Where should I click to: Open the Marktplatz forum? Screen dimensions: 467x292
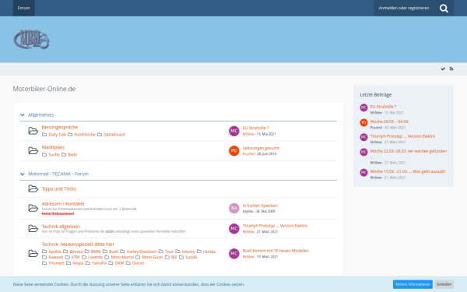53,147
